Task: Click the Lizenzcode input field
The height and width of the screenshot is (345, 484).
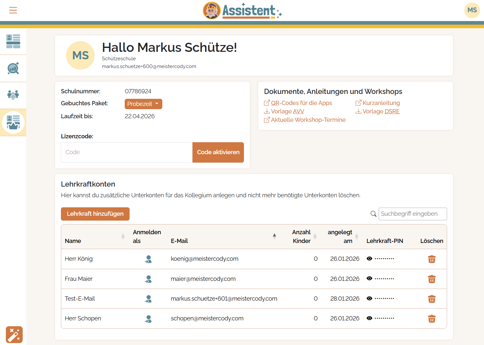Action: click(x=127, y=152)
